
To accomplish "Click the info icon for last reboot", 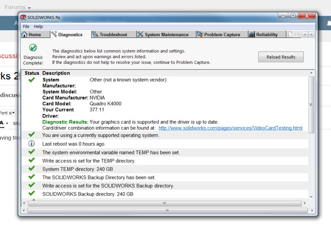I will 31,144.
